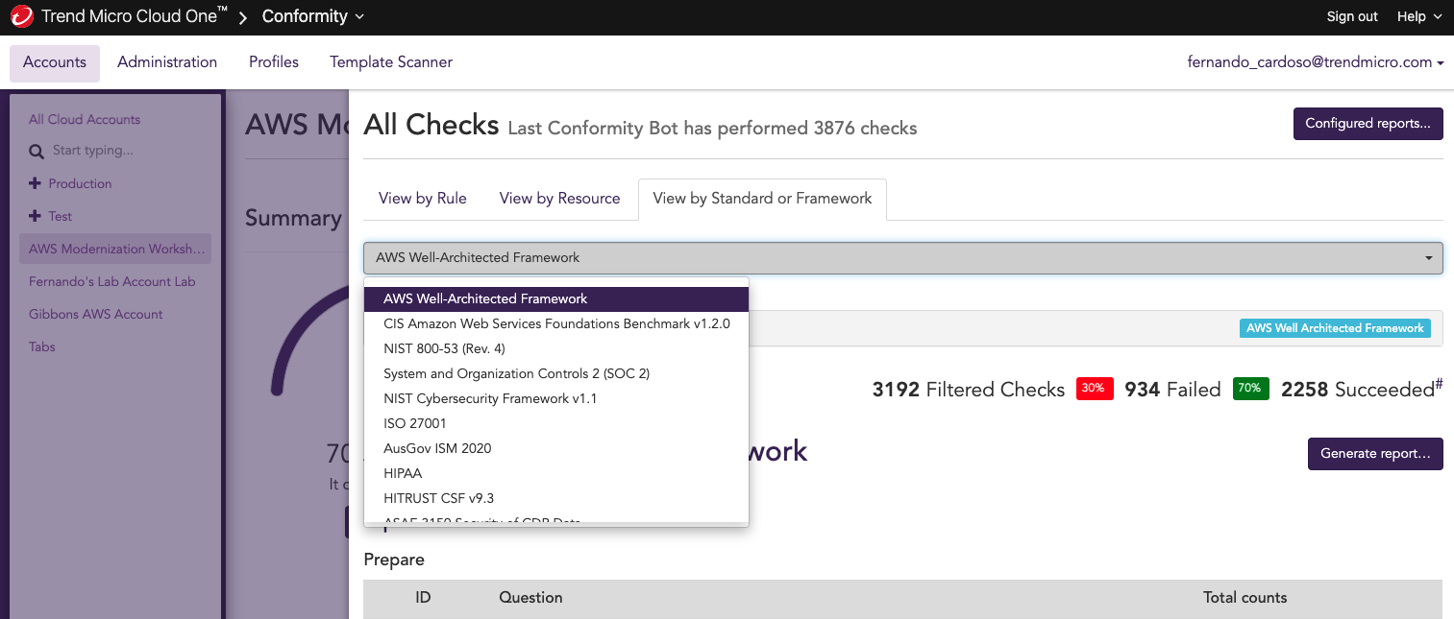Select Gibbons AWS Account
Image resolution: width=1454 pixels, height=619 pixels.
(95, 314)
